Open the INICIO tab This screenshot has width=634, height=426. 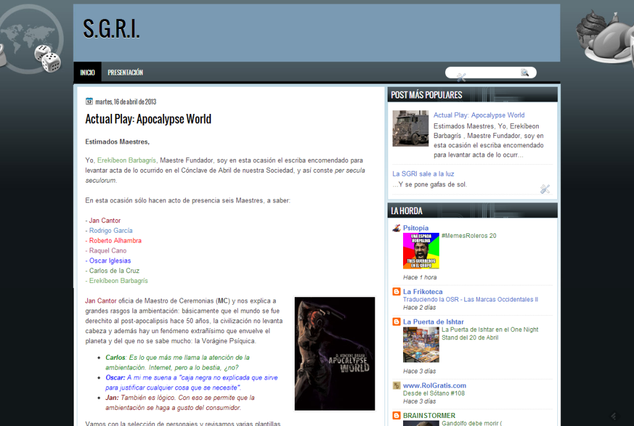coord(87,72)
